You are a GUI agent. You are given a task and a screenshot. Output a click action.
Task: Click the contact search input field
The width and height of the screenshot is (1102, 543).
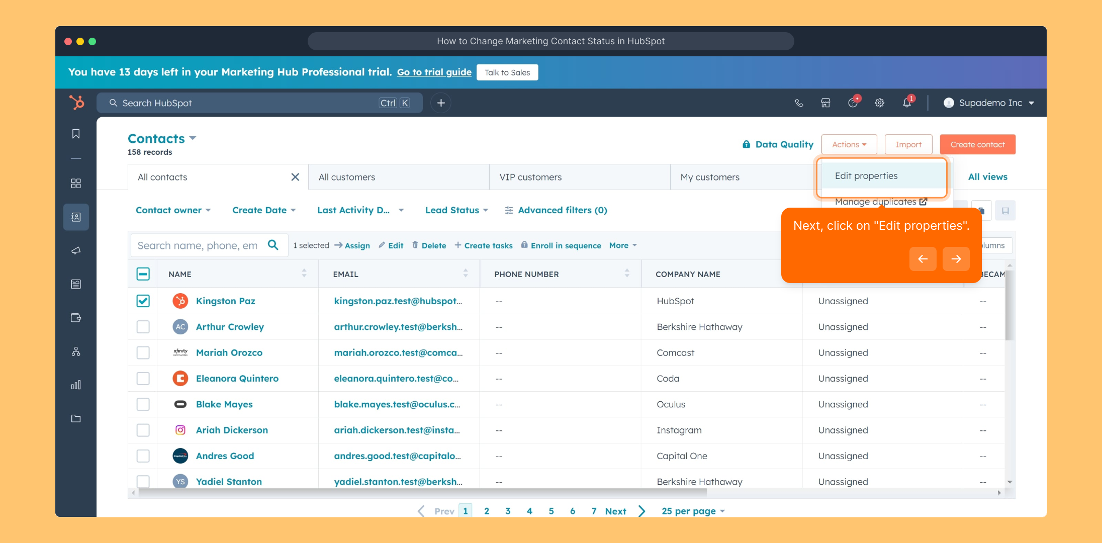coord(198,245)
